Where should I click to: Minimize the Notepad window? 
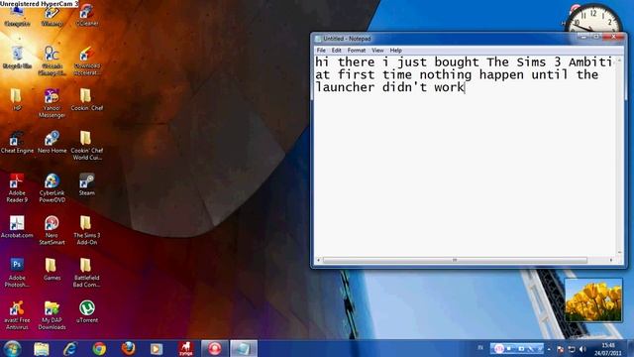[583, 37]
